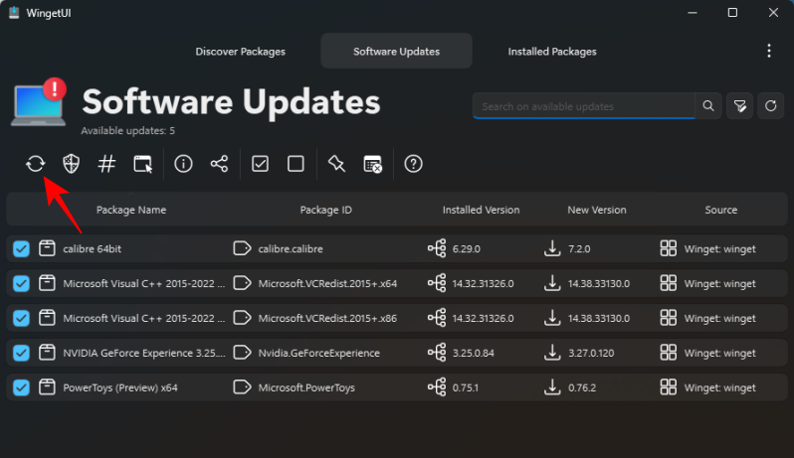This screenshot has height=458, width=794.
Task: Sort list by New Version column header
Action: (x=596, y=210)
